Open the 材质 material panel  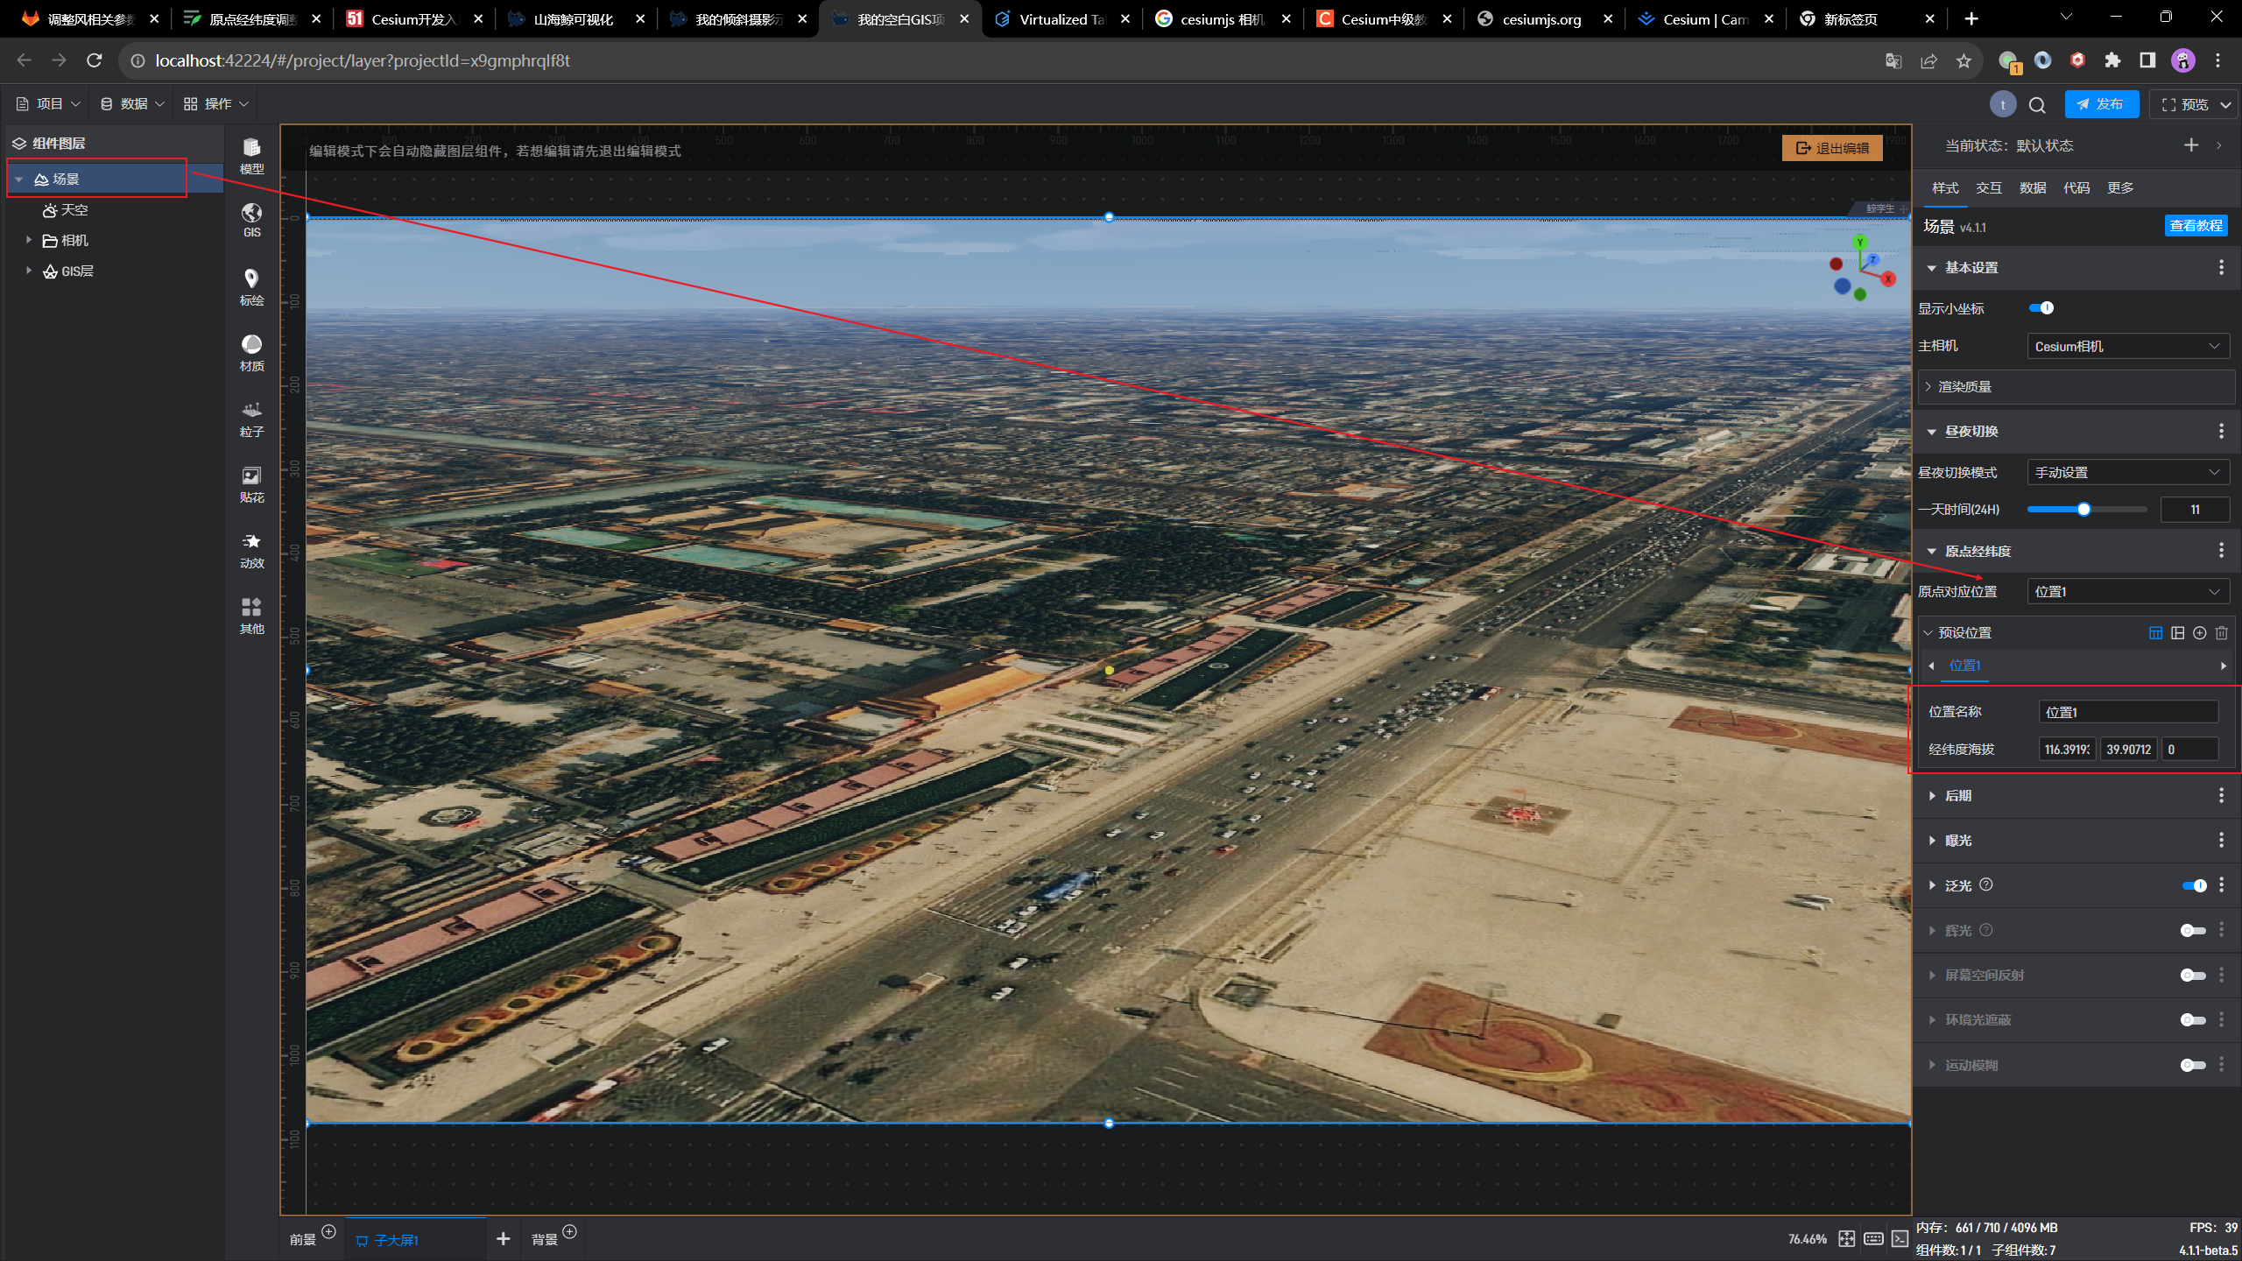(251, 352)
